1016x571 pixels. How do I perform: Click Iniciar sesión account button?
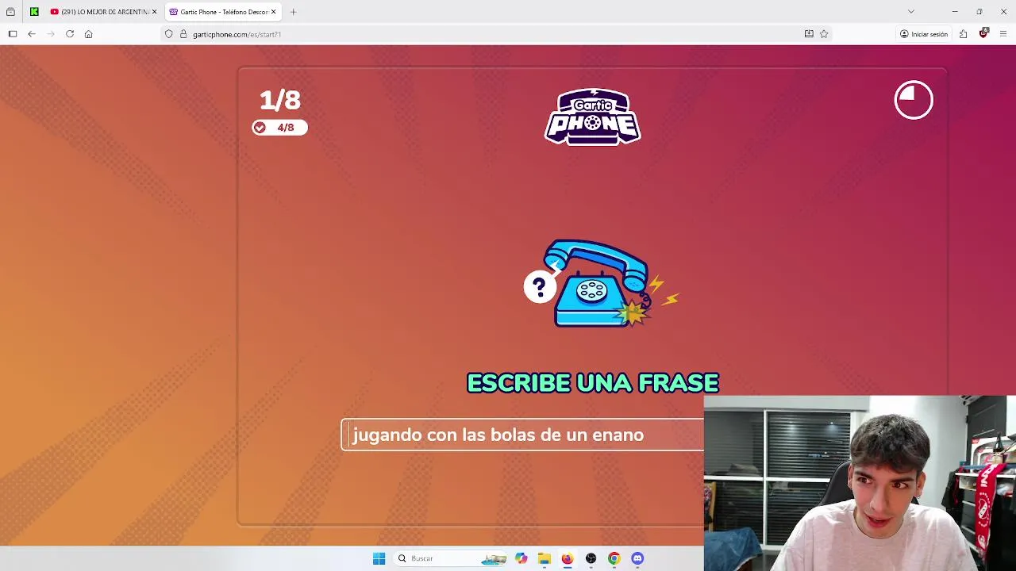(924, 34)
